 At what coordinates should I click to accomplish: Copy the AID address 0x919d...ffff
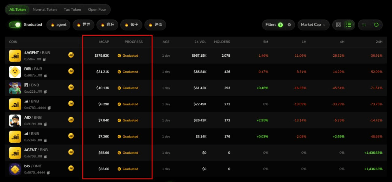pyautogui.click(x=45, y=124)
